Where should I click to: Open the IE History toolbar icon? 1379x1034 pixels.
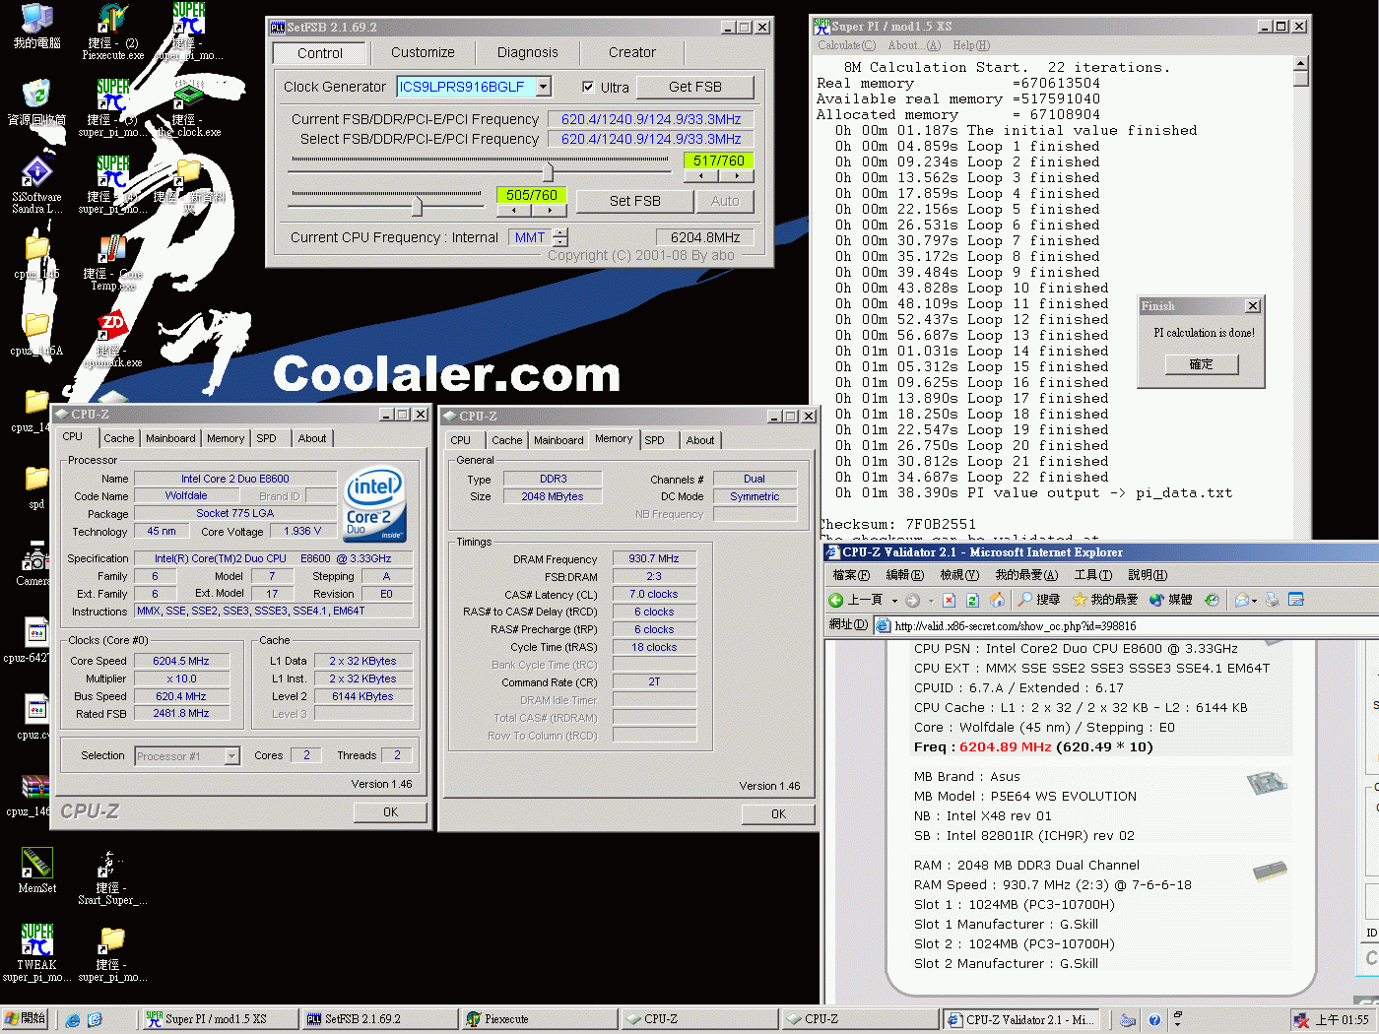tap(1213, 600)
